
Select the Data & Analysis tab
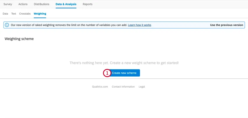point(66,4)
